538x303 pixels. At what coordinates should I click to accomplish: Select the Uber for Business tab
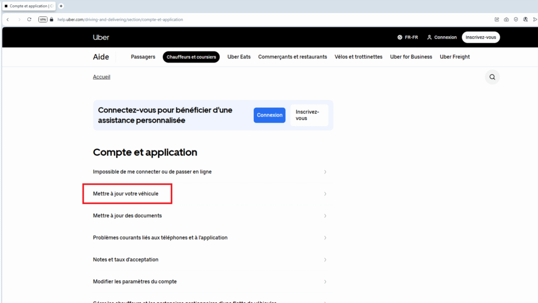pos(411,57)
